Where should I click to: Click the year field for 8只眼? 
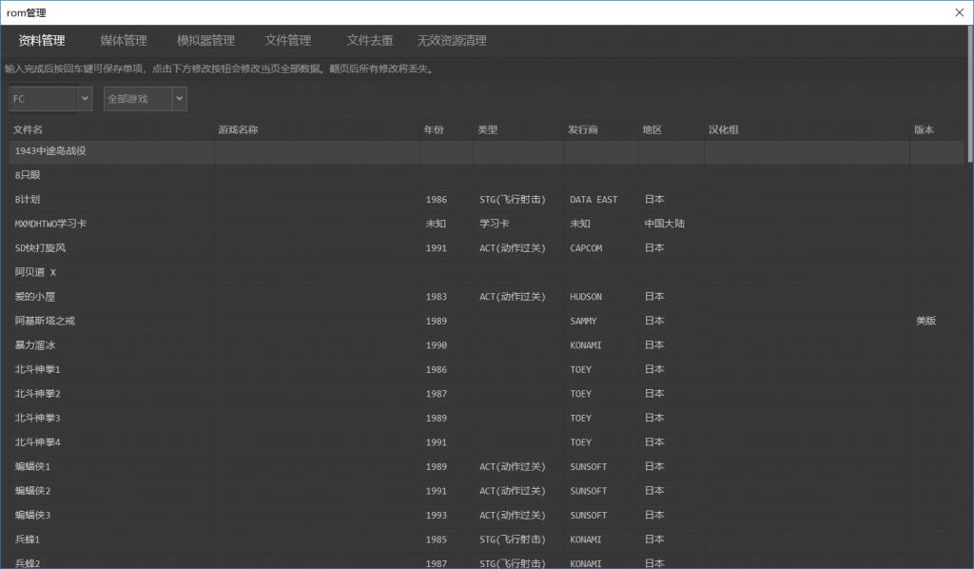(446, 176)
